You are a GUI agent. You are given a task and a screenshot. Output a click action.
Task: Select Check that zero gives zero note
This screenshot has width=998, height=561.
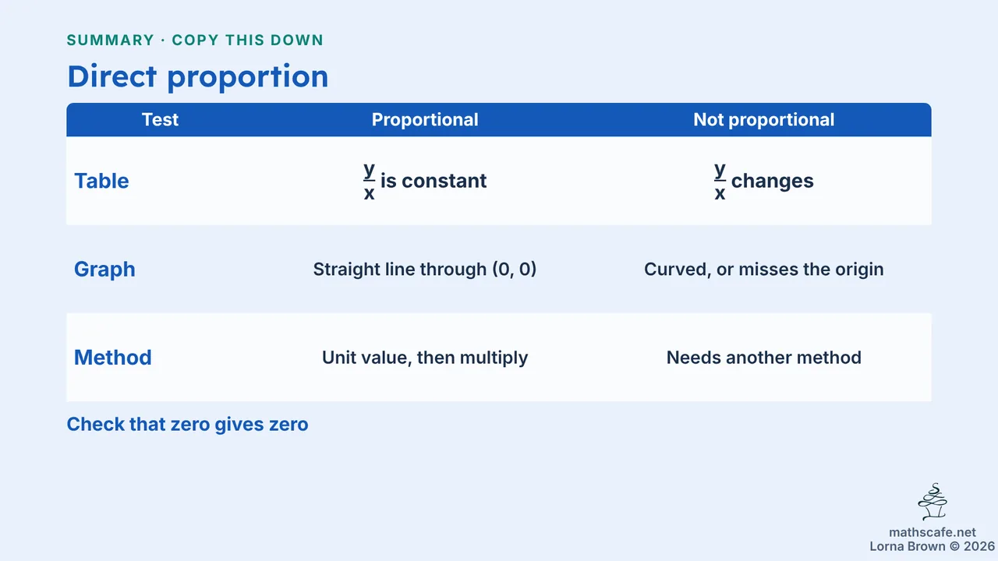click(188, 425)
